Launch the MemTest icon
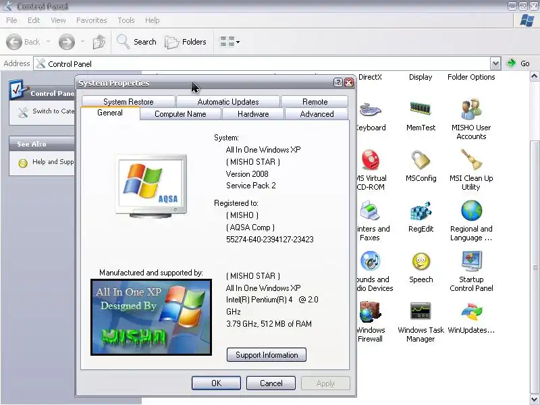Image resolution: width=540 pixels, height=405 pixels. coord(421,109)
